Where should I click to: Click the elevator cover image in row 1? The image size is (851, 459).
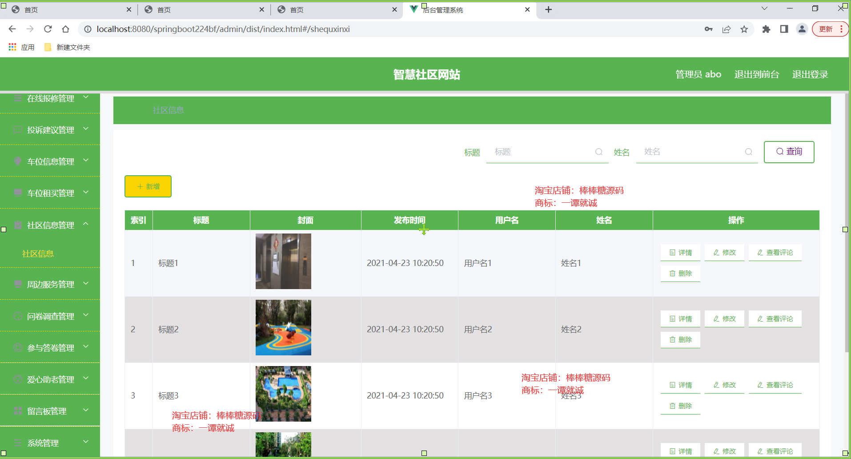coord(283,261)
